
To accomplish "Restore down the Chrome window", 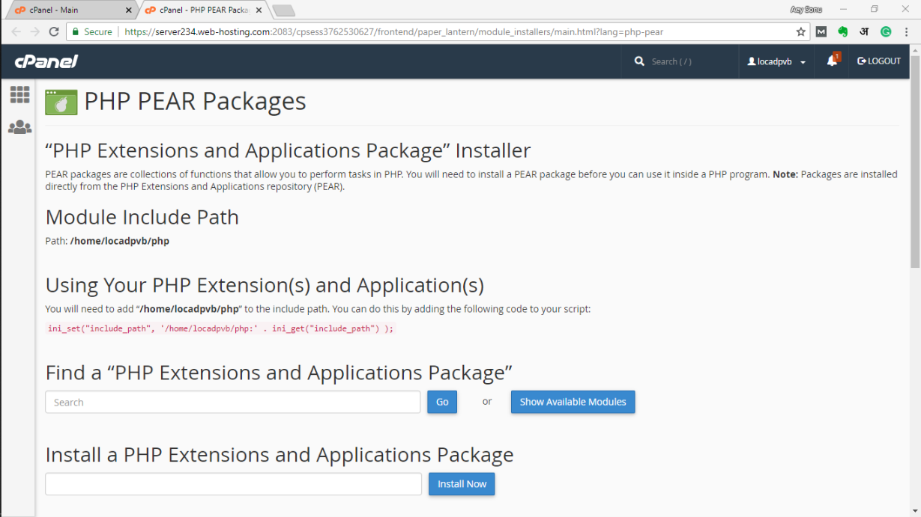I will [875, 10].
